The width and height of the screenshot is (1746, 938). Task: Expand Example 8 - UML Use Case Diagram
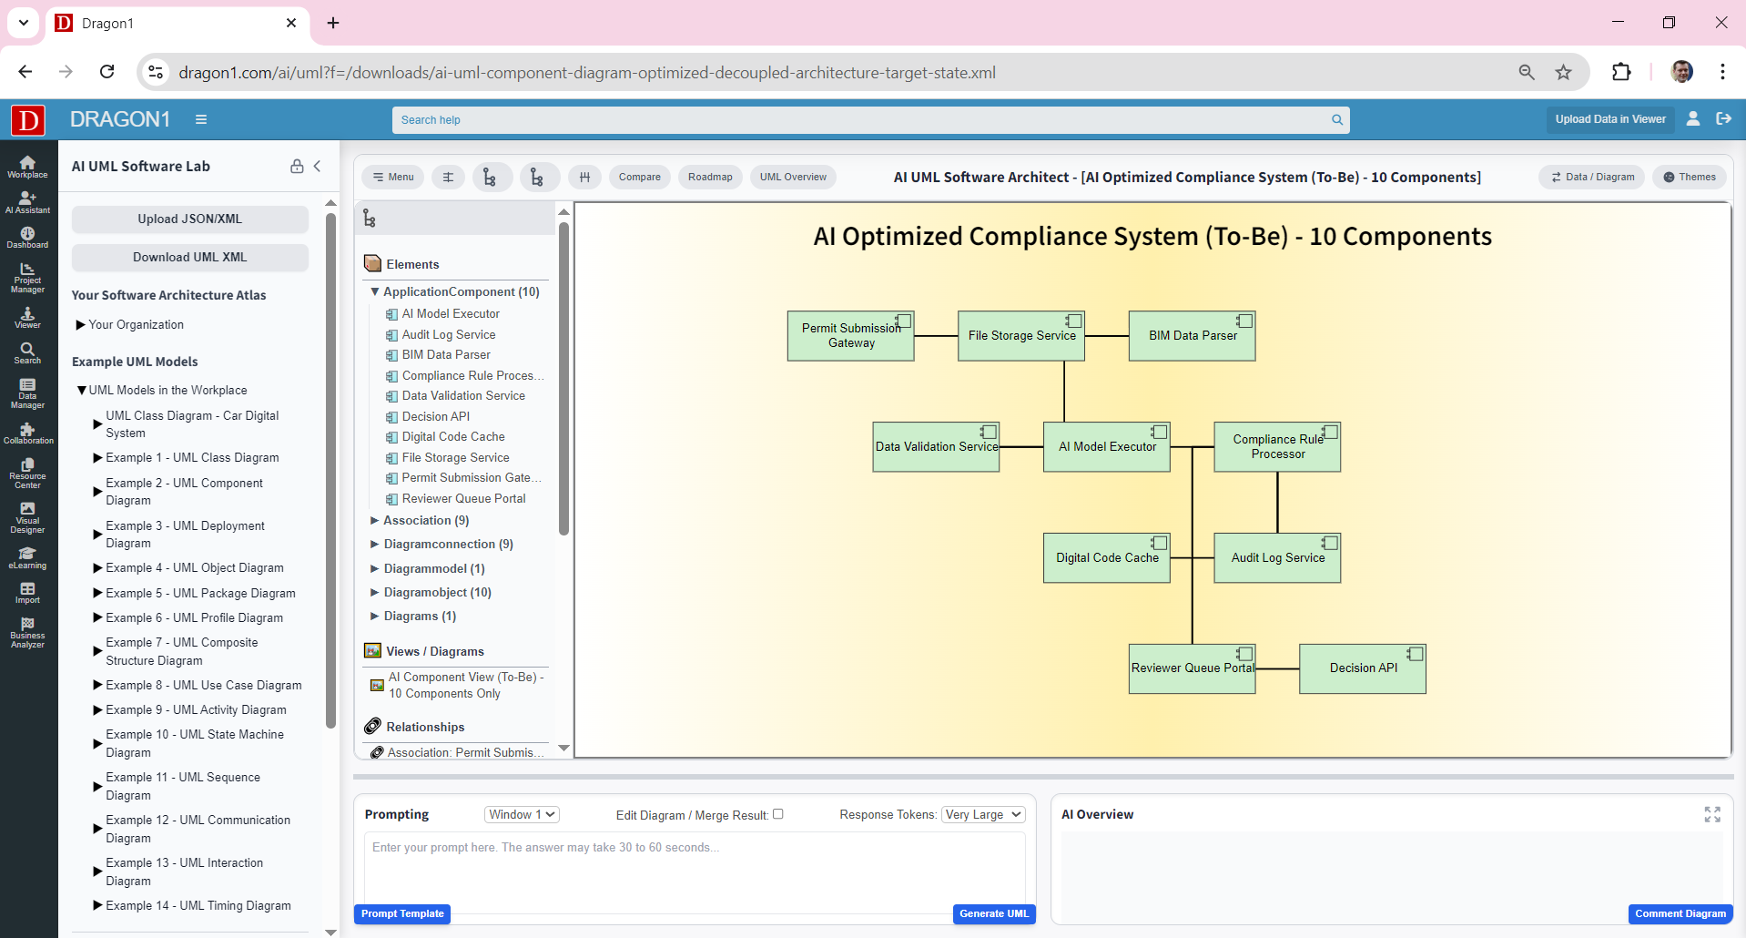tap(98, 685)
